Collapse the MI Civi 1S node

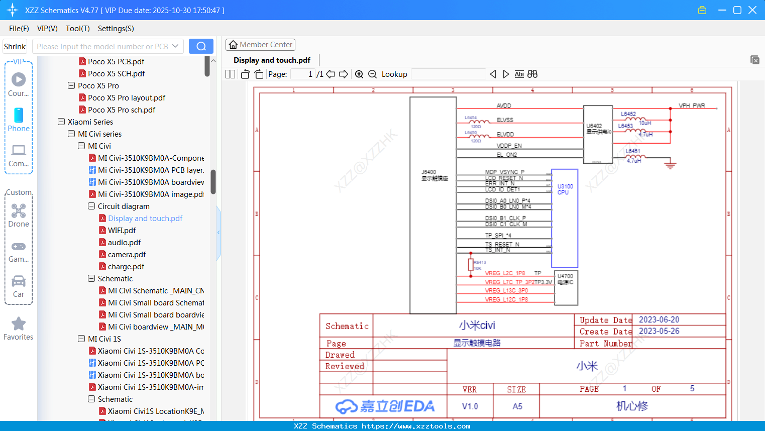[81, 339]
